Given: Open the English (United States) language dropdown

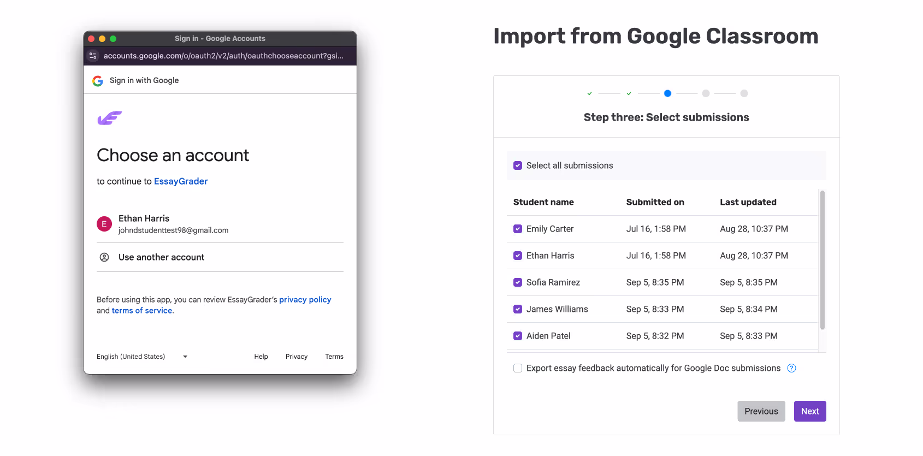Looking at the screenshot, I should point(142,357).
